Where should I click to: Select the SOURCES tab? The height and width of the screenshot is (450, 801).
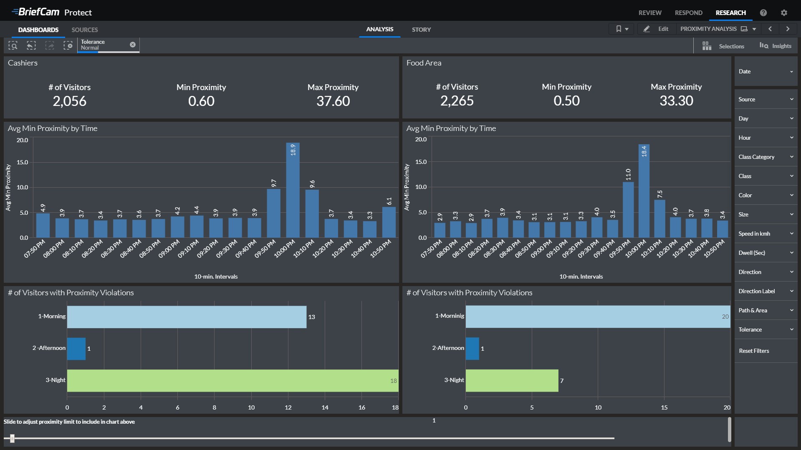[85, 30]
